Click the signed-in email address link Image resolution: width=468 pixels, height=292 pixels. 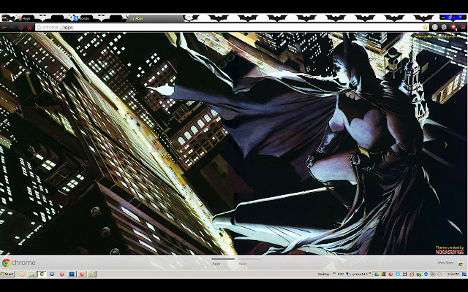439,36
